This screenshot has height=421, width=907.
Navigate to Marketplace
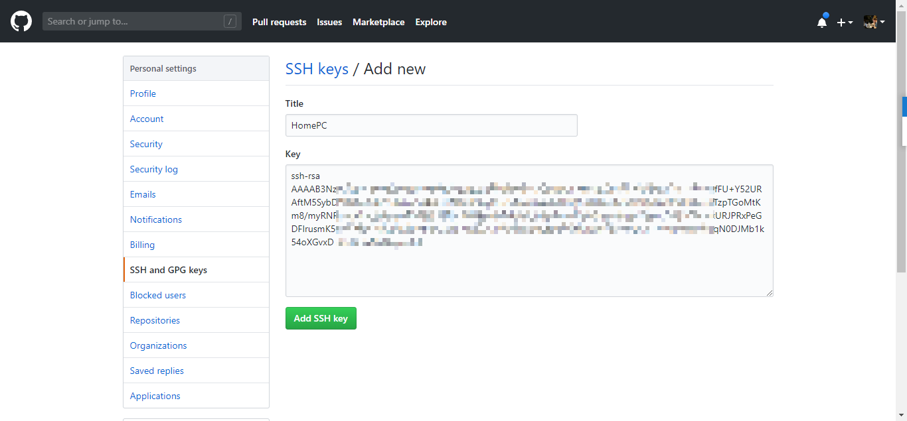click(378, 22)
